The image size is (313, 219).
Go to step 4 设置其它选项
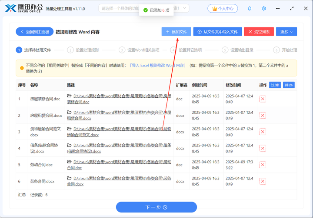click(x=186, y=50)
